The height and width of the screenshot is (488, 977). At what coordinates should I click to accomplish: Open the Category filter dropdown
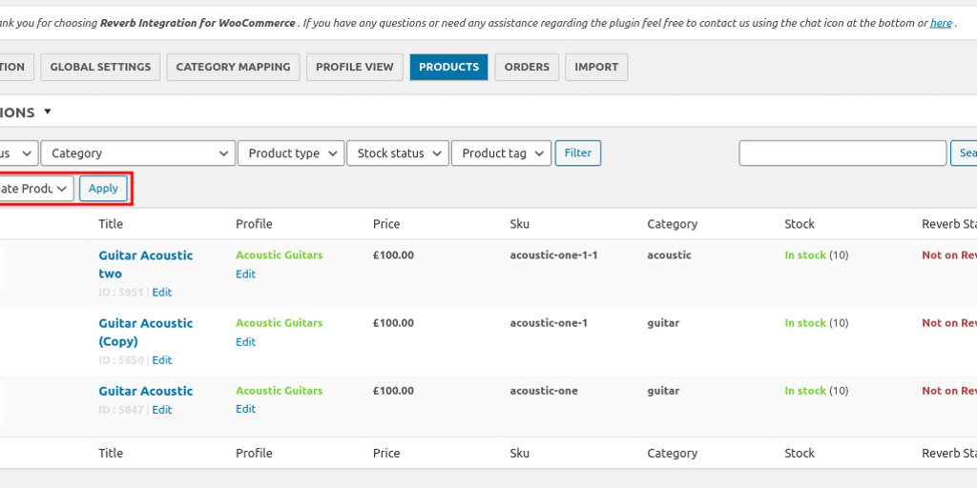[138, 153]
